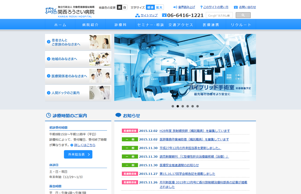Click 一般 tag in 医師事務作業補助者 row
This screenshot has height=194, width=301.
[130, 140]
